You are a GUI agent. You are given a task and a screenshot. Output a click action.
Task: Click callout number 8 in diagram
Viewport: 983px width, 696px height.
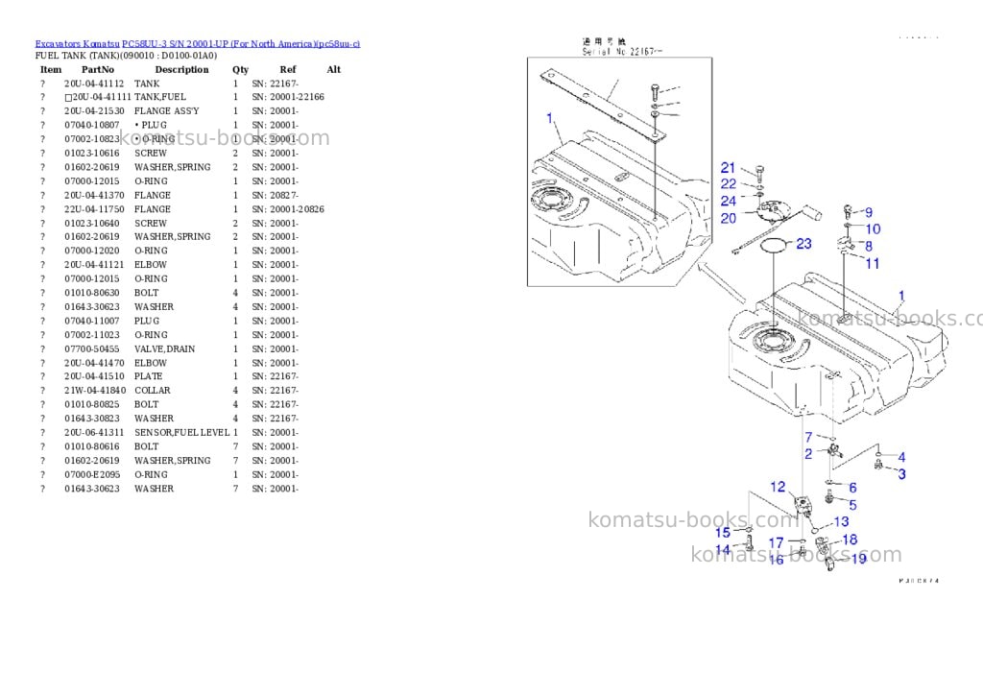(x=869, y=246)
